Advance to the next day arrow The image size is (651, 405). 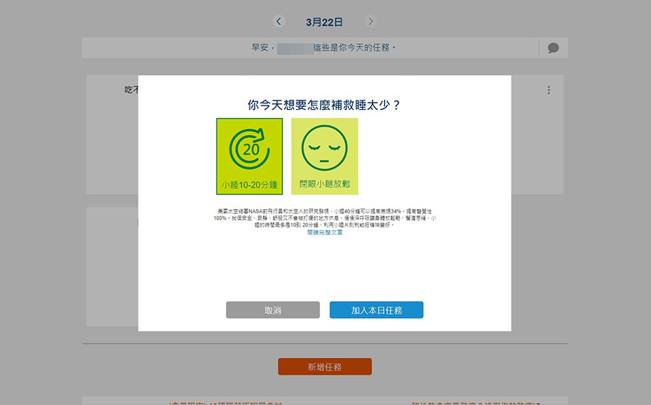click(371, 22)
